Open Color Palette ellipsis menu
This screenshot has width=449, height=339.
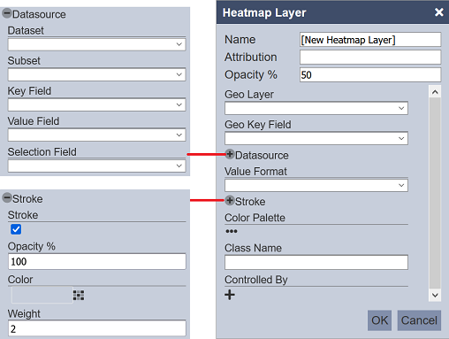point(232,231)
